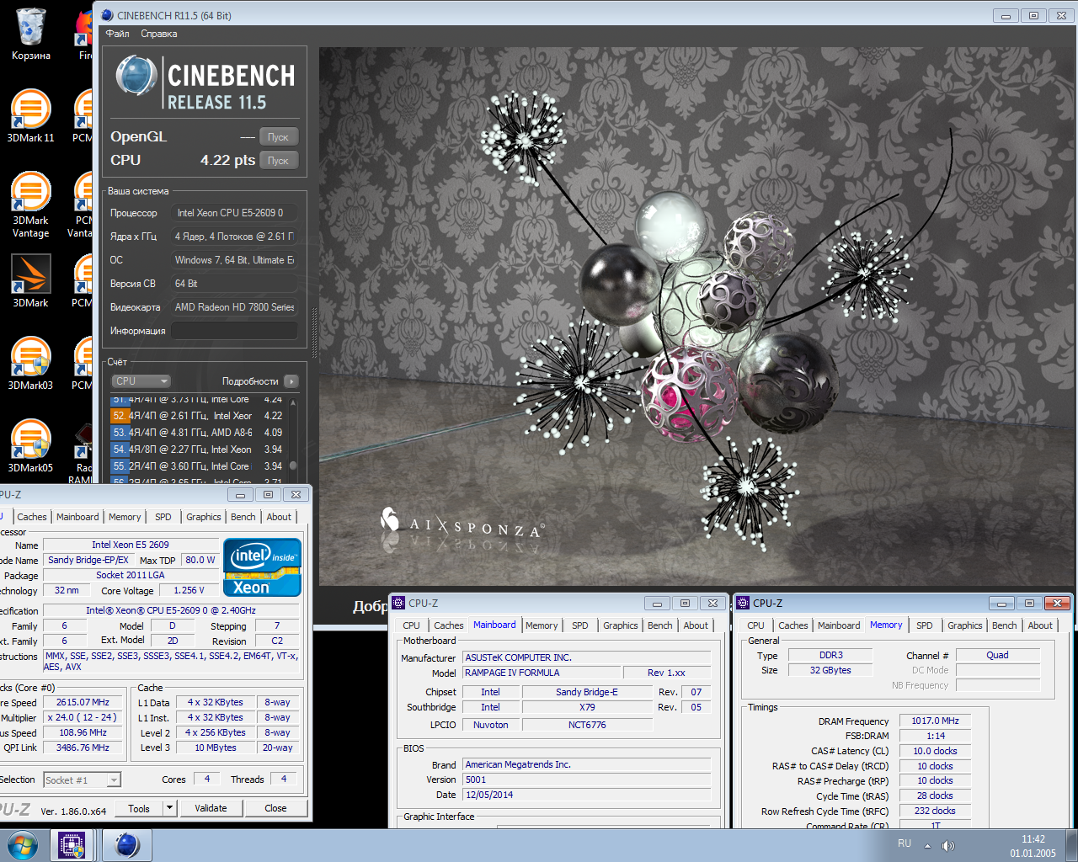The image size is (1078, 862).
Task: Launch 3DMark 11 desktop shortcut
Action: (30, 115)
